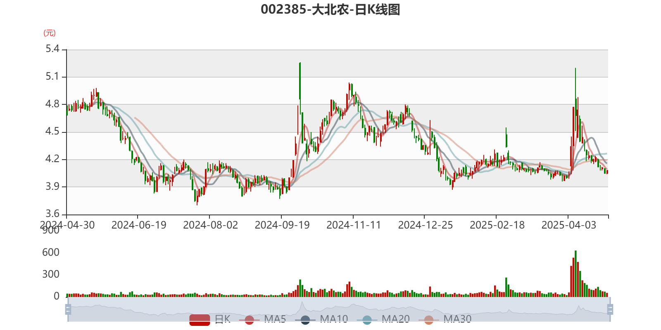This screenshot has height=330, width=661.
Task: Click the 2024-09-19 date axis label
Action: tap(282, 225)
